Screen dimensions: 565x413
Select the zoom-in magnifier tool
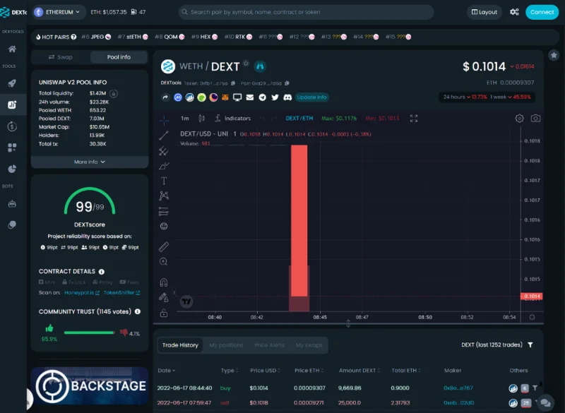tap(164, 262)
